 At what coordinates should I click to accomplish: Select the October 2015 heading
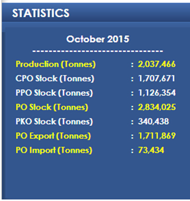tap(98, 39)
